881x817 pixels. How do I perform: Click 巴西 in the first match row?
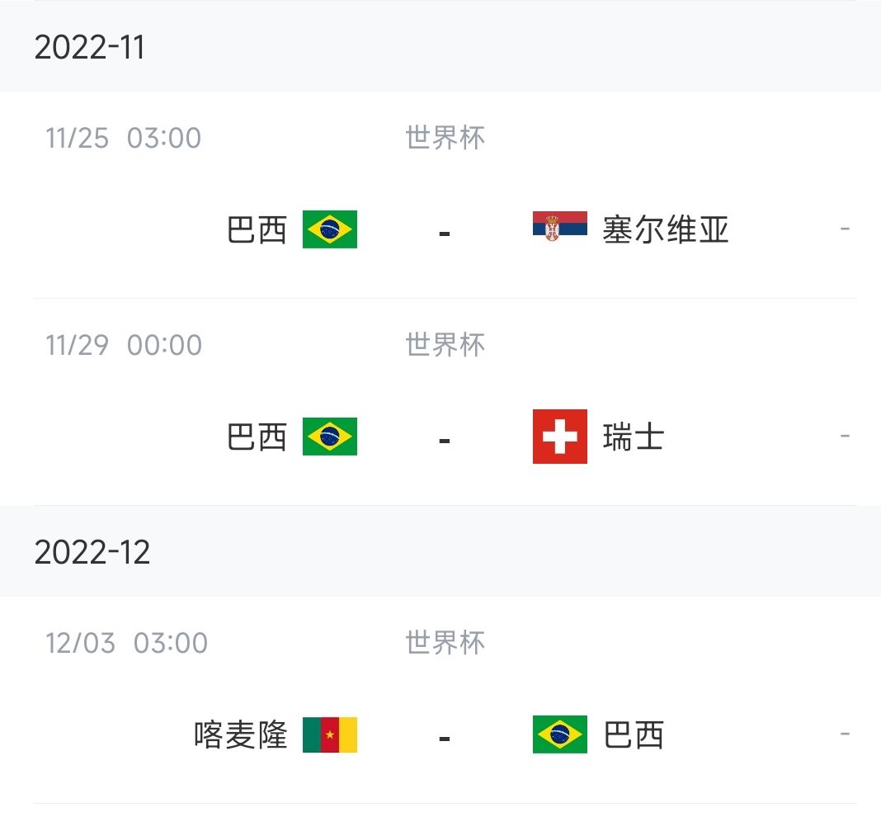[x=257, y=230]
